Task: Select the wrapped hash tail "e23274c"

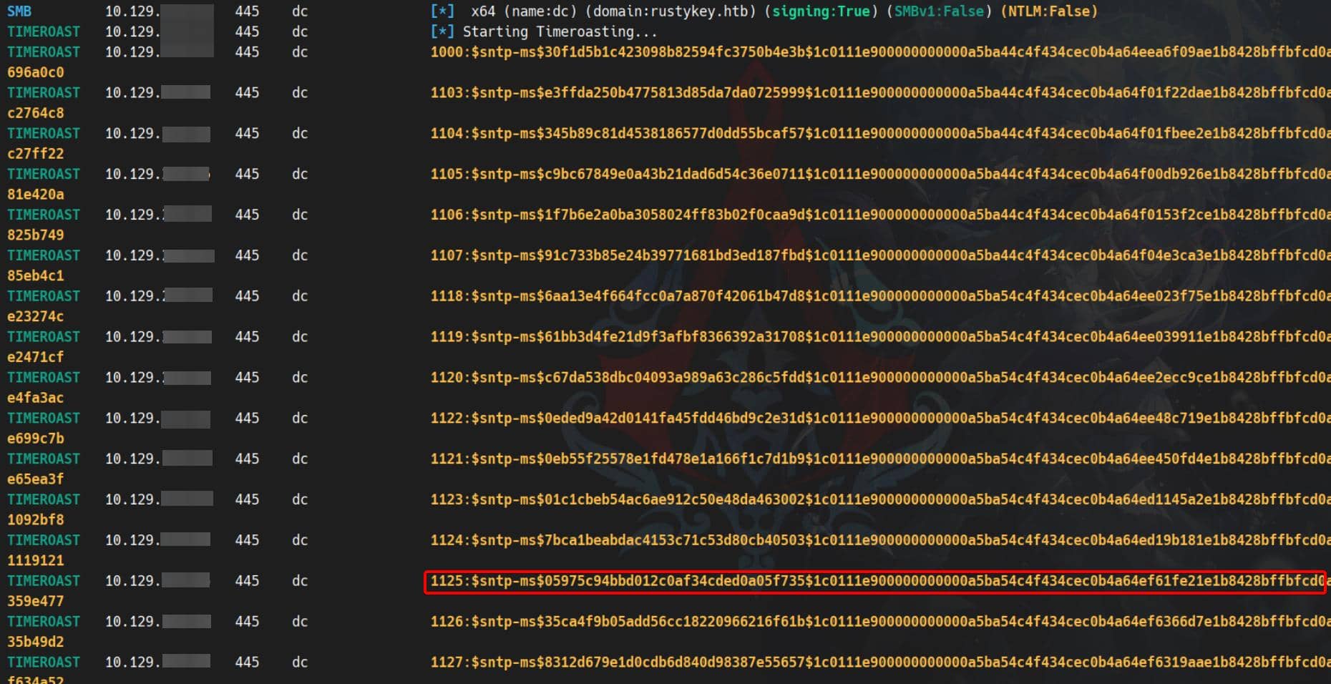Action: click(36, 316)
